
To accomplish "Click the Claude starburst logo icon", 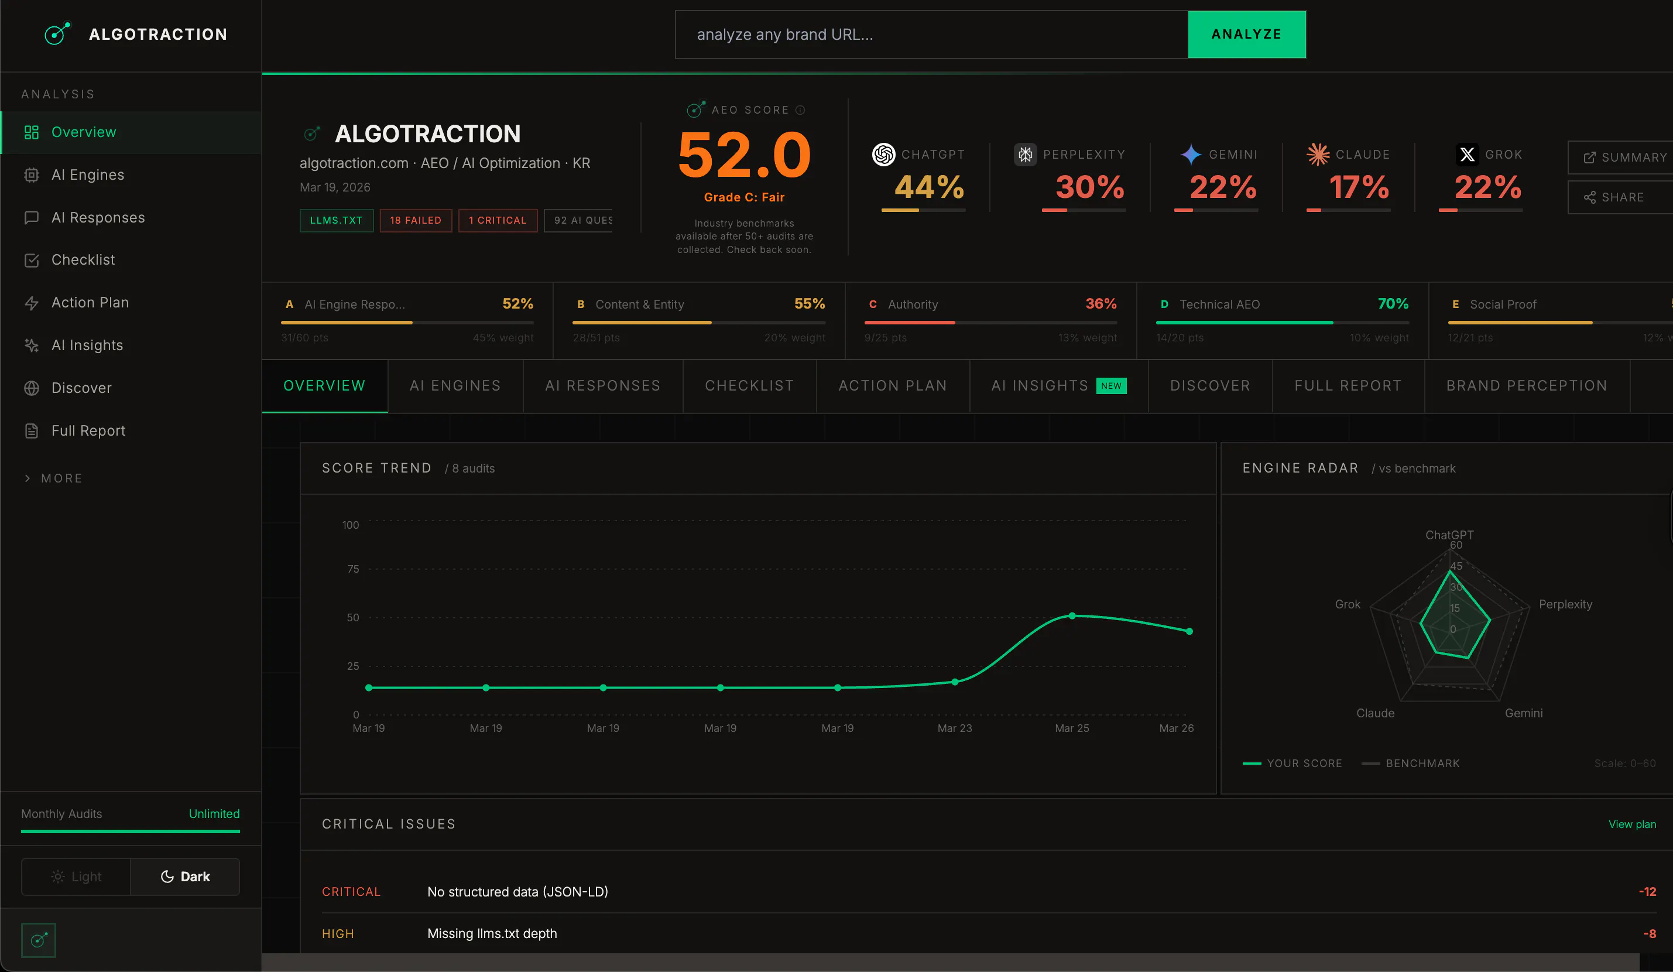I will point(1318,155).
